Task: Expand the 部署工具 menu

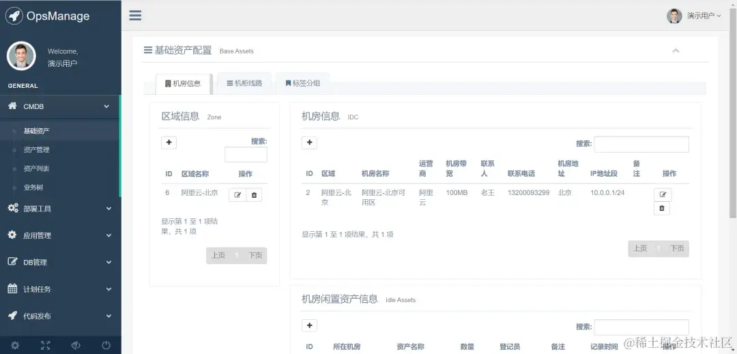Action: (x=59, y=209)
